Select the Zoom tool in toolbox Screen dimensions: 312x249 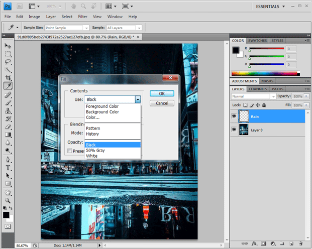pos(8,199)
